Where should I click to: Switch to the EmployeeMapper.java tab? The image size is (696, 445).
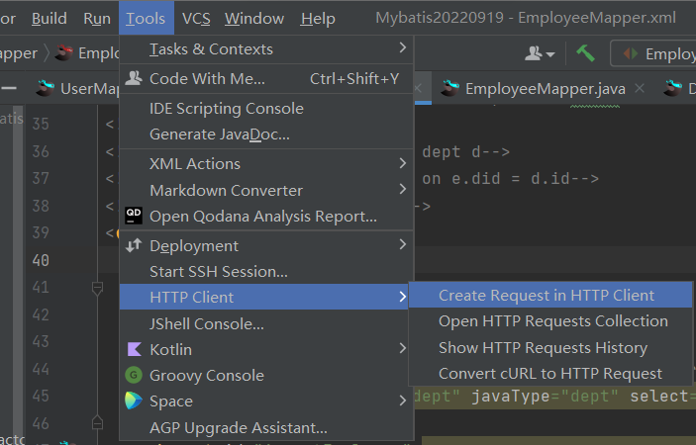pos(545,89)
